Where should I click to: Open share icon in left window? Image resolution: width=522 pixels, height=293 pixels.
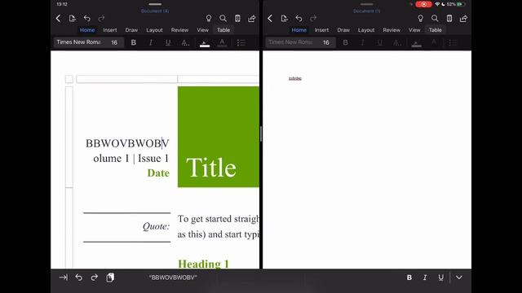pyautogui.click(x=252, y=18)
